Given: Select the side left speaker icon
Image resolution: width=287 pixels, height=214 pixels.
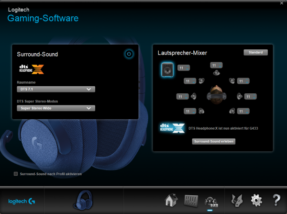Looking at the screenshot, I should click(194, 96).
